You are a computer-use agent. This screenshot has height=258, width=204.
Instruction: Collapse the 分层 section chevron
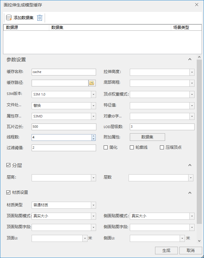click(190, 165)
